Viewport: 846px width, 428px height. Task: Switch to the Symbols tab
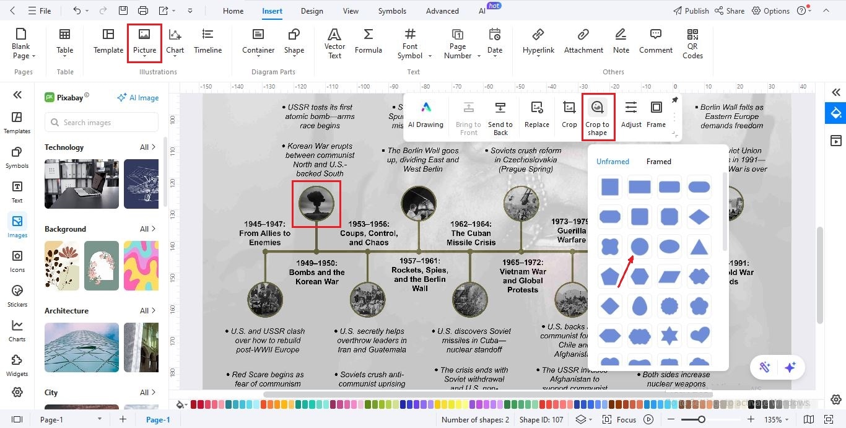tap(392, 11)
